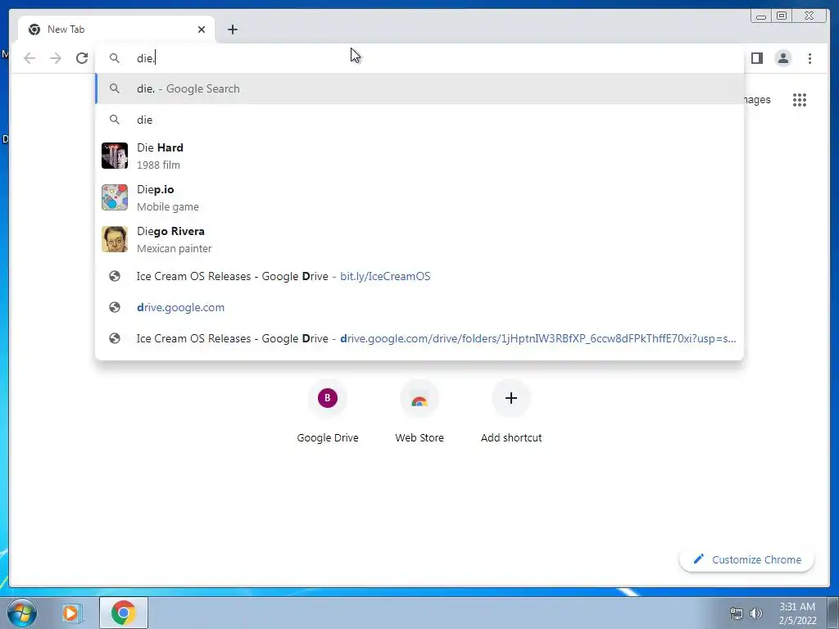Choose the plain 'die' search suggestion
Screen dimensions: 839x629
pos(419,120)
